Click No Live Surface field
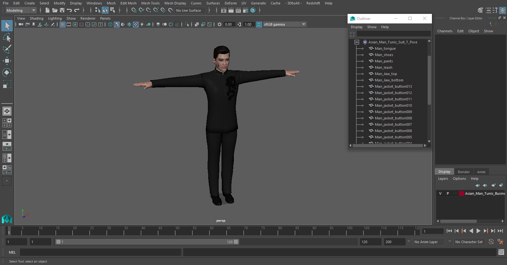The width and height of the screenshot is (507, 265). tap(190, 10)
